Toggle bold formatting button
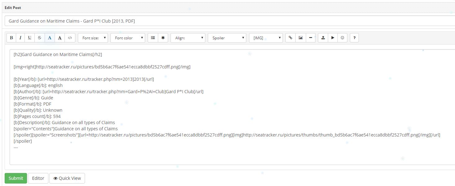This screenshot has height=186, width=455. 11,38
